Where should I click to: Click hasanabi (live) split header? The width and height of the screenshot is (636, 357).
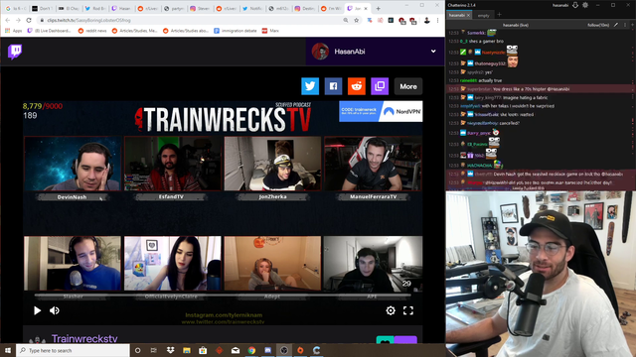point(516,25)
